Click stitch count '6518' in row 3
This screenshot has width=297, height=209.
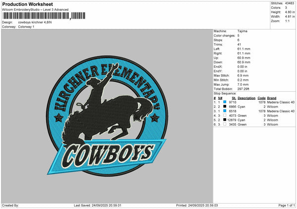pos(233,111)
